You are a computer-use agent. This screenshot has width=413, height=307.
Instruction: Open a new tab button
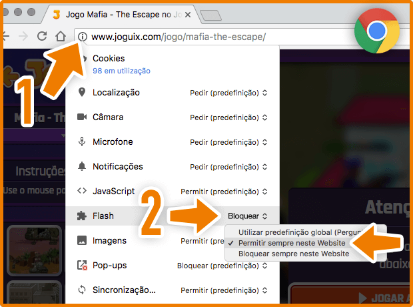210,15
